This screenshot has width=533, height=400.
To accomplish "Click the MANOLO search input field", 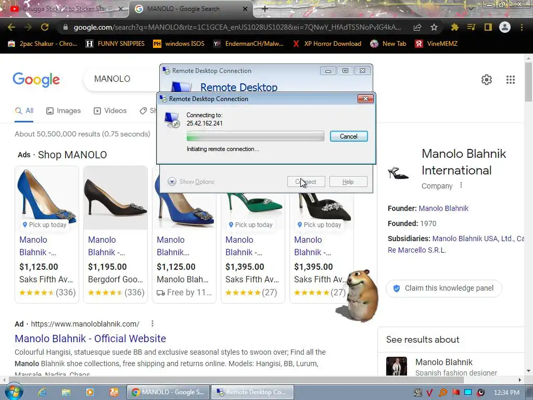I will pos(122,79).
